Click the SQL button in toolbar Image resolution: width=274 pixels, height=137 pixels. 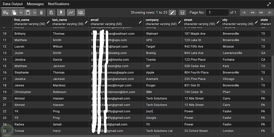81,13
